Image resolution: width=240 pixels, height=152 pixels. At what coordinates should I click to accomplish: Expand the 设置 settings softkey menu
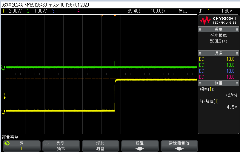click(140, 146)
